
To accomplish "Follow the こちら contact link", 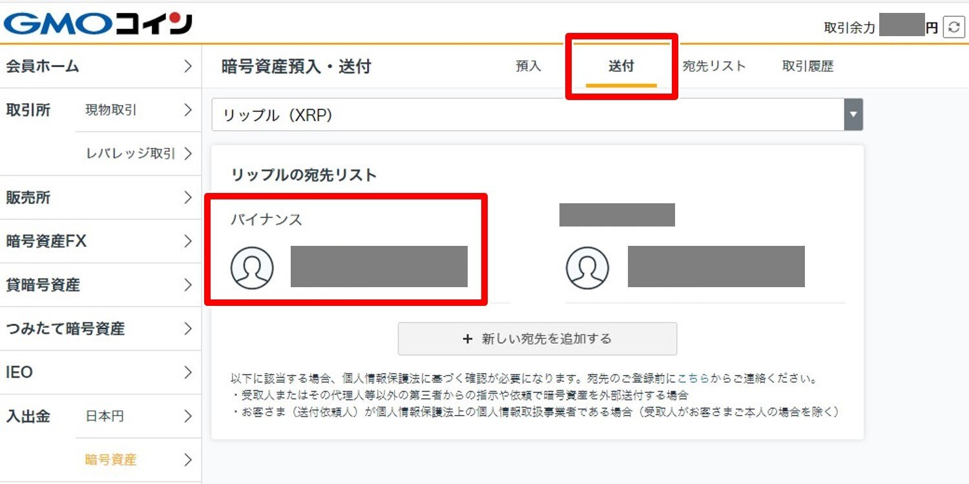I will [x=693, y=378].
